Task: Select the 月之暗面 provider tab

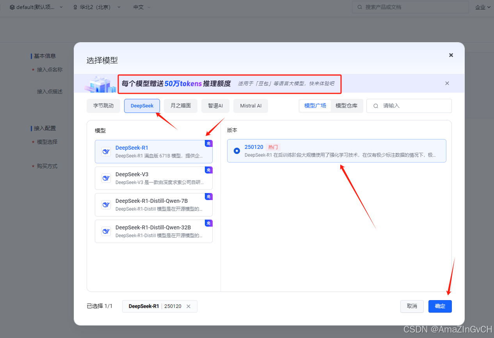Action: [x=181, y=106]
